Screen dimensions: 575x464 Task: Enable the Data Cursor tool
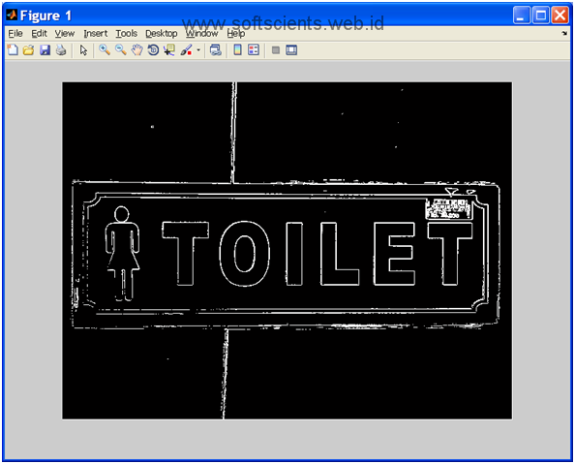coord(169,50)
